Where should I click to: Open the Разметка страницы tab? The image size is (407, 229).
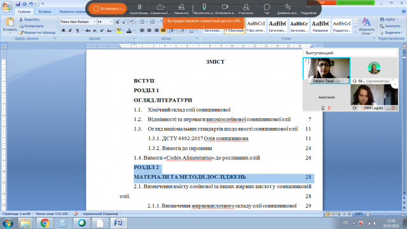(x=72, y=11)
